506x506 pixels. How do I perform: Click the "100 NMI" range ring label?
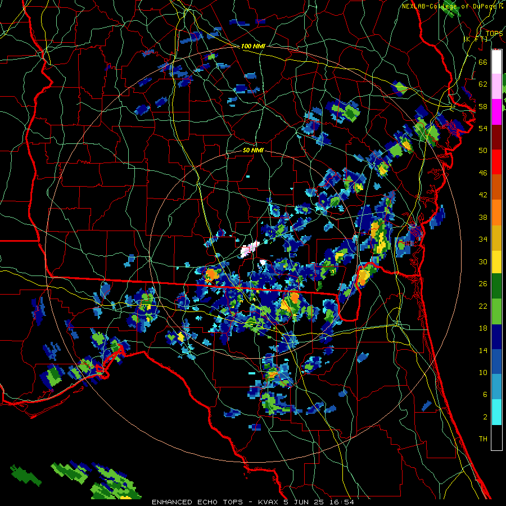click(x=253, y=46)
